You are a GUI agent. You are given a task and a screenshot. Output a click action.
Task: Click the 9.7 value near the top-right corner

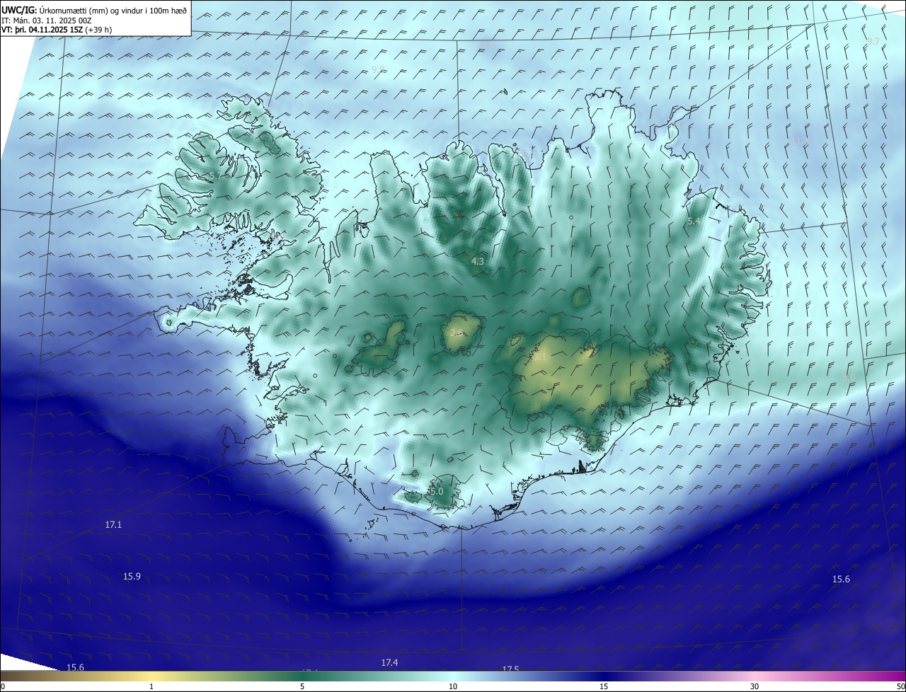point(873,41)
